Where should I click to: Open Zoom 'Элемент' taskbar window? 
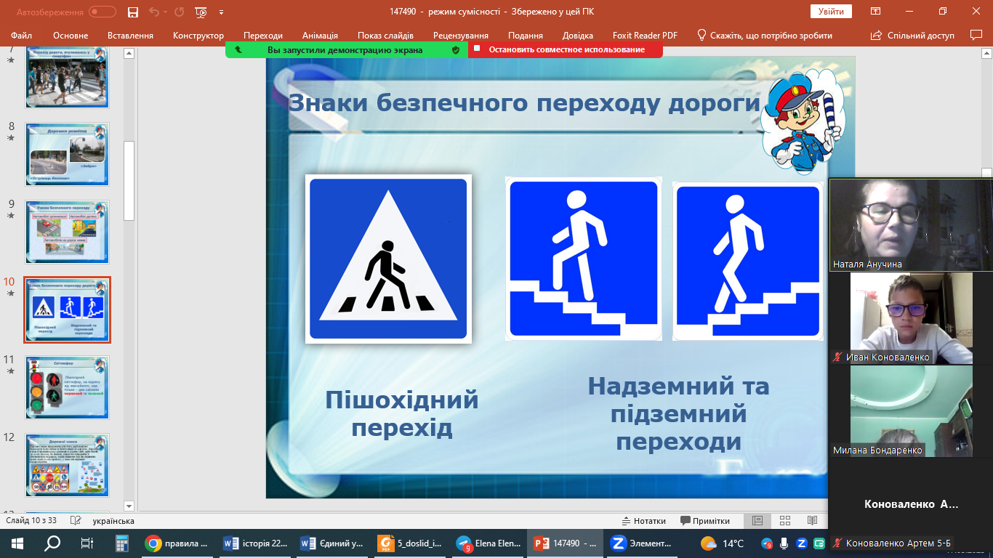[643, 543]
